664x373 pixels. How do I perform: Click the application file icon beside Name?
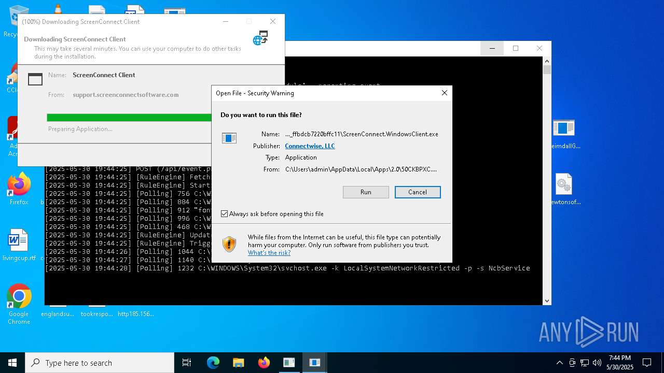click(229, 138)
